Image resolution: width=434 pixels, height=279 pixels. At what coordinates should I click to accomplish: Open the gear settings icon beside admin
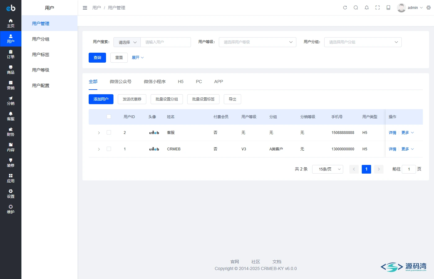[x=429, y=8]
